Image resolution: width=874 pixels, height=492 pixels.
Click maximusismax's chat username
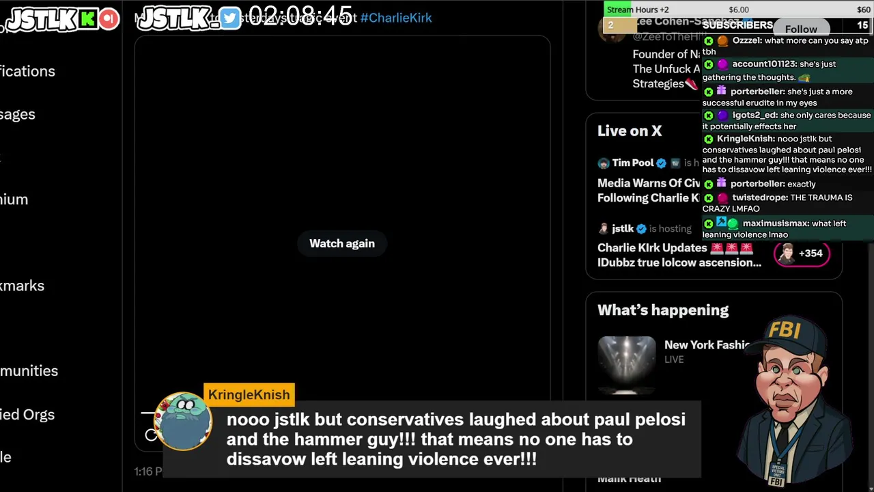click(776, 223)
